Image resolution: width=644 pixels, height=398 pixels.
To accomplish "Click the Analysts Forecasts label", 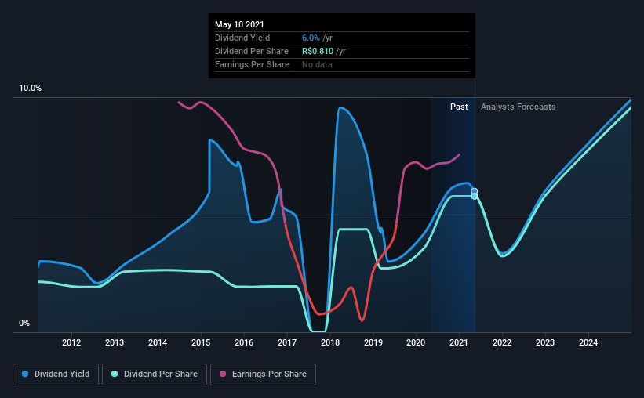I will tap(518, 107).
